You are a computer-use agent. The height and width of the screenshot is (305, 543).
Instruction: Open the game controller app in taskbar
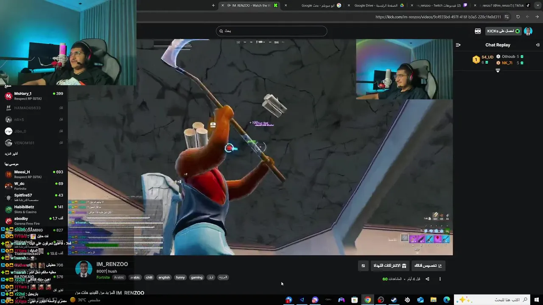[x=341, y=300]
